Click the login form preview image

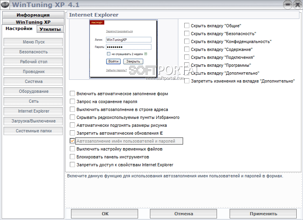123,49
